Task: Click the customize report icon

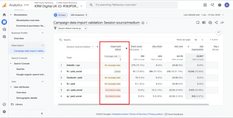Action: tap(210, 23)
